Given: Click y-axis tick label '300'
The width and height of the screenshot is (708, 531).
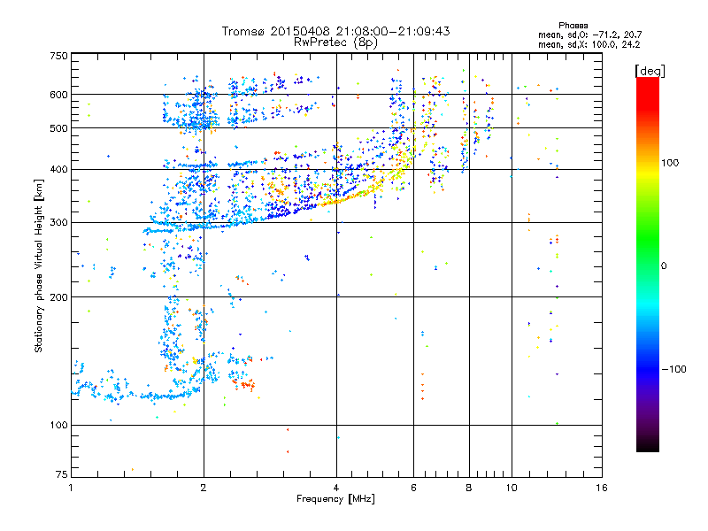Looking at the screenshot, I should (59, 222).
